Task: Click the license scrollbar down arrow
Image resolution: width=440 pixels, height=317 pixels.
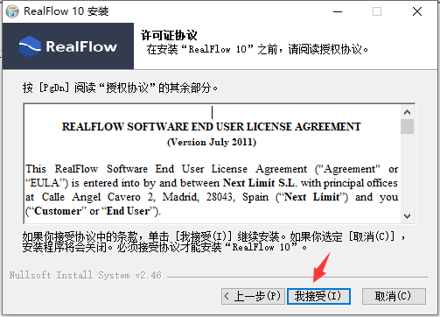Action: [407, 216]
